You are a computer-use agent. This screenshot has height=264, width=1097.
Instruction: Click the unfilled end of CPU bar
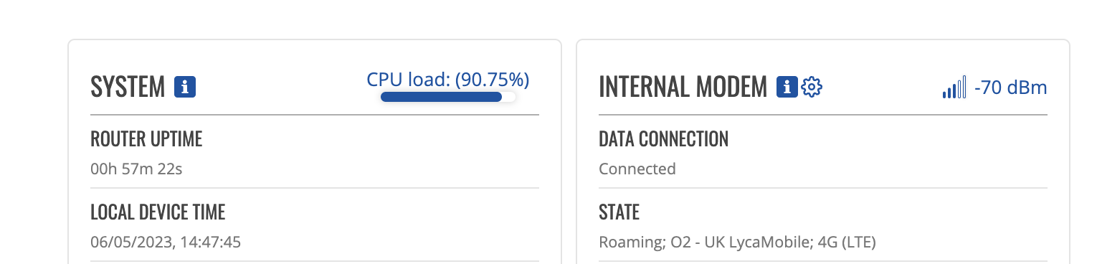tap(509, 97)
